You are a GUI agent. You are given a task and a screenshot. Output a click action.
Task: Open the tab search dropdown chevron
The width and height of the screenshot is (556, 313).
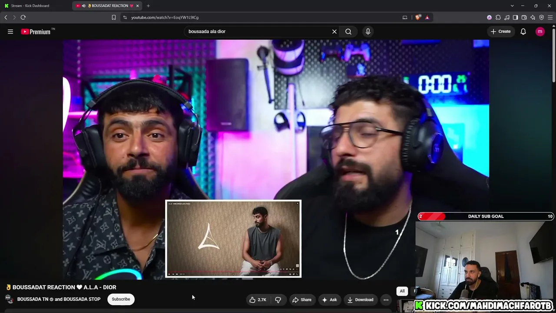pyautogui.click(x=512, y=6)
